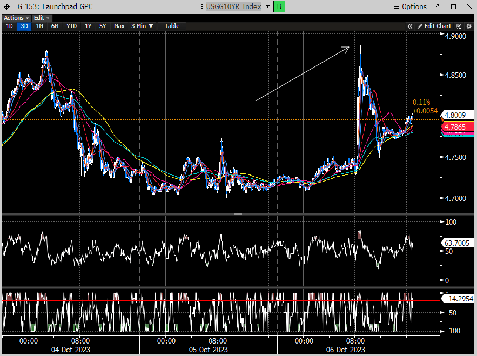Select the 1D time range
Image resolution: width=477 pixels, height=356 pixels.
(9, 26)
